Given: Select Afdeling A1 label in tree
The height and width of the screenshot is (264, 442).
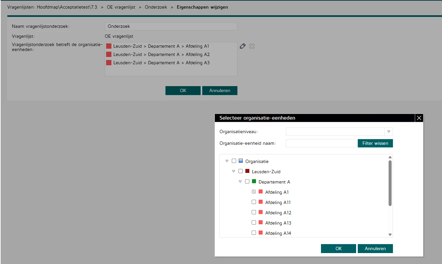Looking at the screenshot, I should click(x=277, y=192).
